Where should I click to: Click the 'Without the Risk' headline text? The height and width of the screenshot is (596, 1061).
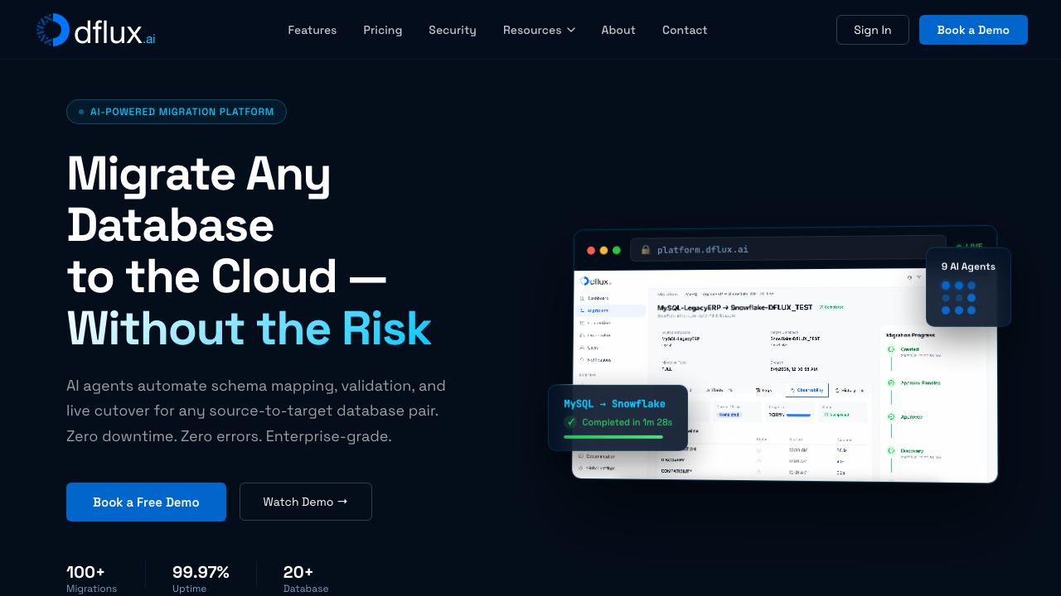coord(249,328)
